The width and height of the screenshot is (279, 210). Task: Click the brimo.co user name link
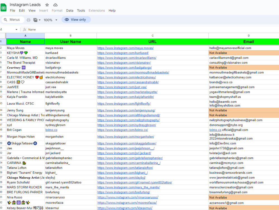51,130
